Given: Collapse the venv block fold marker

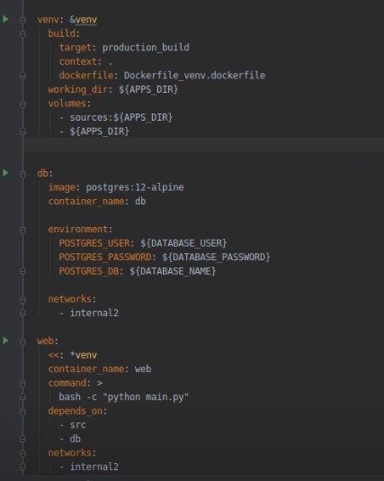Looking at the screenshot, I should tap(22, 20).
